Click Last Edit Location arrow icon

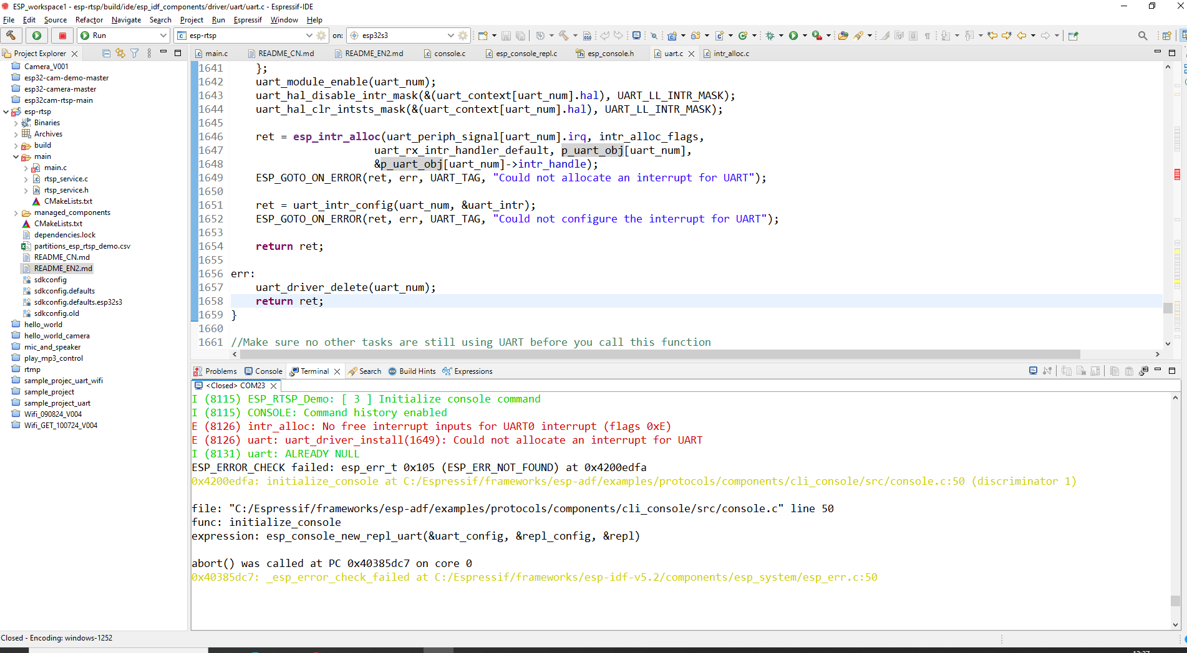[992, 36]
